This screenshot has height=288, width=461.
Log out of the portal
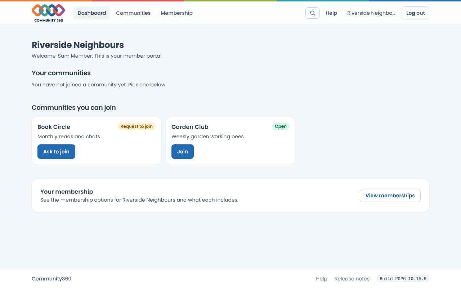416,13
